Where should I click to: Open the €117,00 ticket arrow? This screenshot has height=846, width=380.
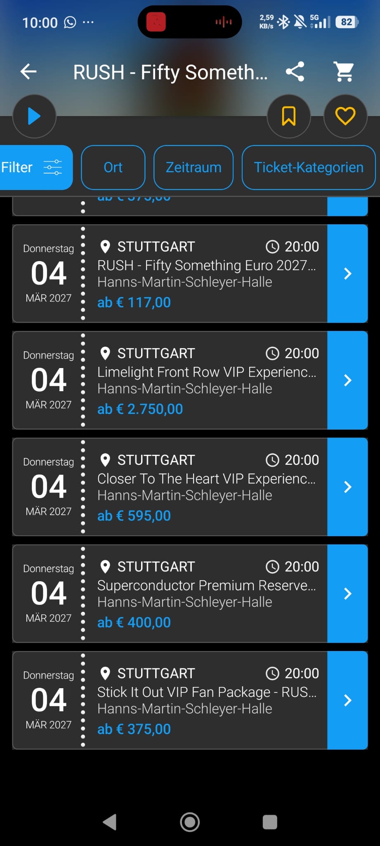coord(347,273)
